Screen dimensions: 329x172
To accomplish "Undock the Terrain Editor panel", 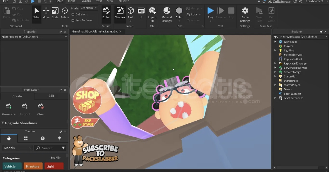I will (x=61, y=90).
